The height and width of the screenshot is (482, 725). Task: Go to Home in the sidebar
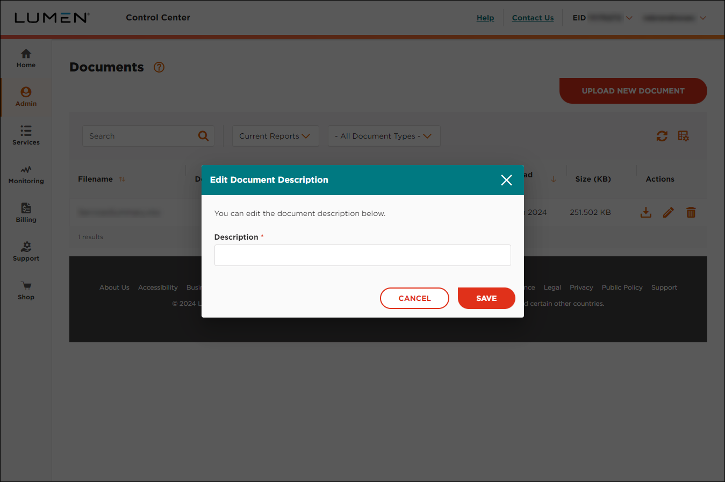coord(26,59)
